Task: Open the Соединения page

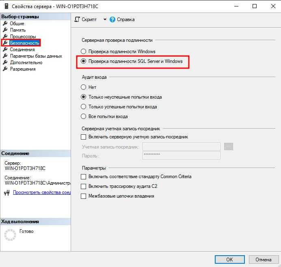Action: [22, 50]
